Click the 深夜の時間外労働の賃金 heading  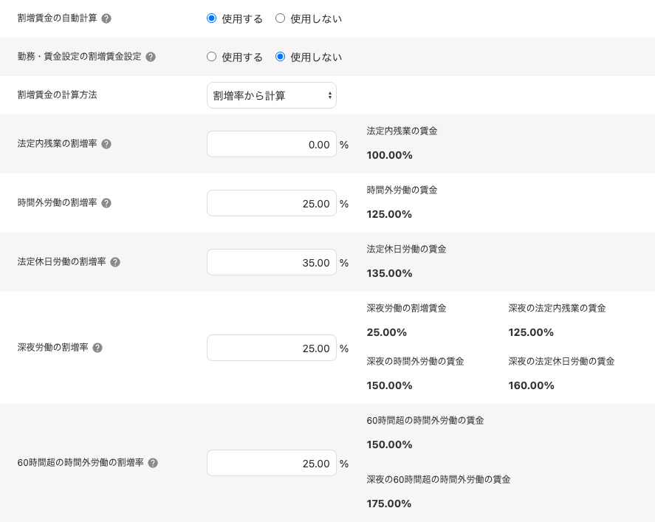tap(415, 361)
